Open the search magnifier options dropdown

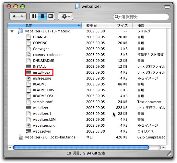click(x=117, y=17)
